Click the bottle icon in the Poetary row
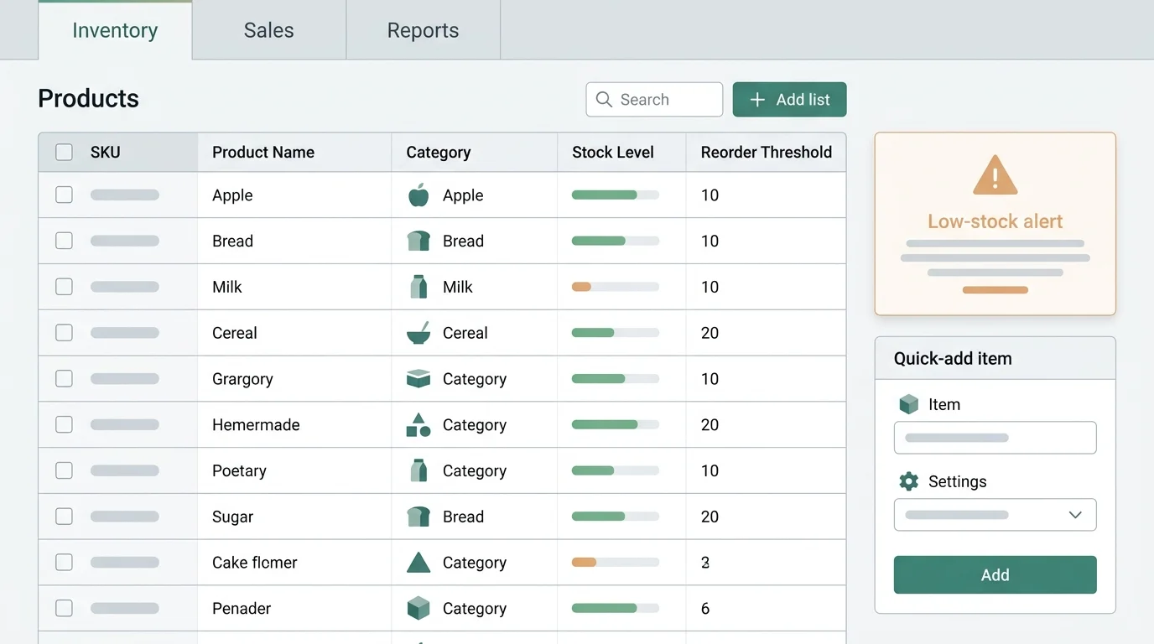Image resolution: width=1154 pixels, height=644 pixels. pos(418,470)
